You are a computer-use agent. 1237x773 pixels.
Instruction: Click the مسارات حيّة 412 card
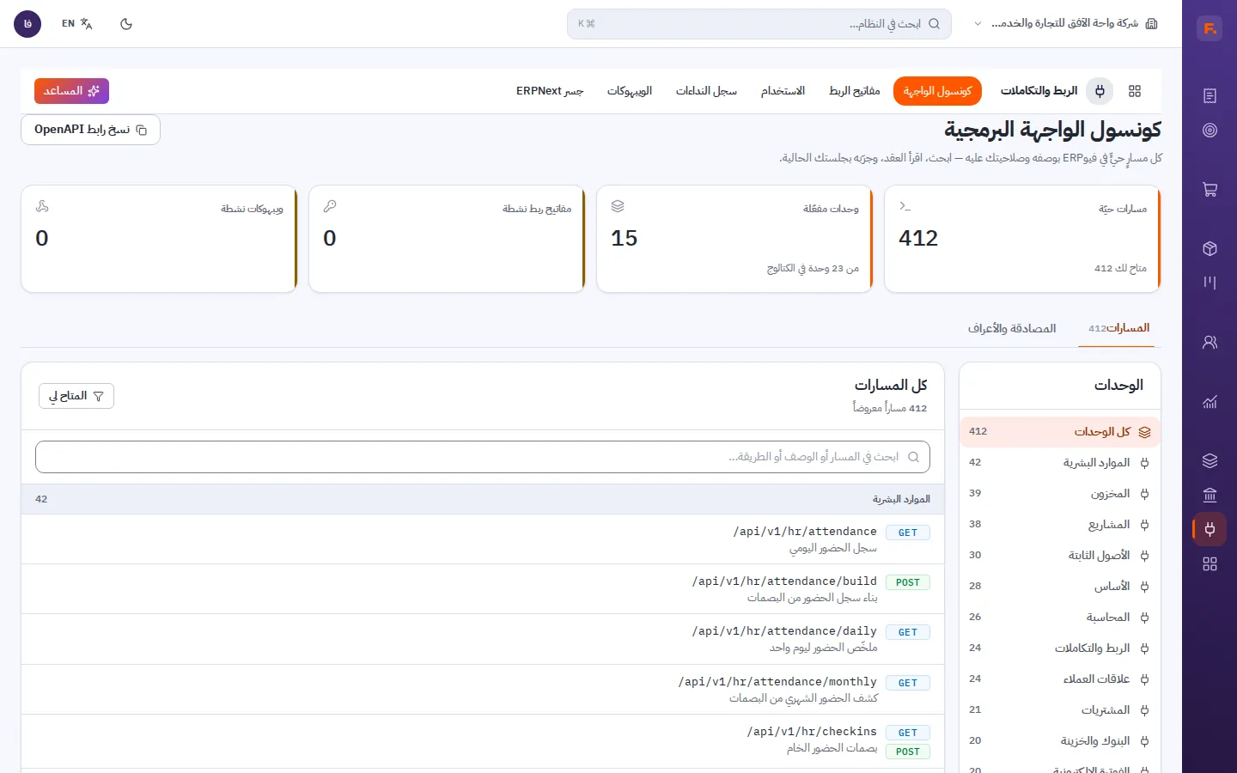(x=1022, y=239)
